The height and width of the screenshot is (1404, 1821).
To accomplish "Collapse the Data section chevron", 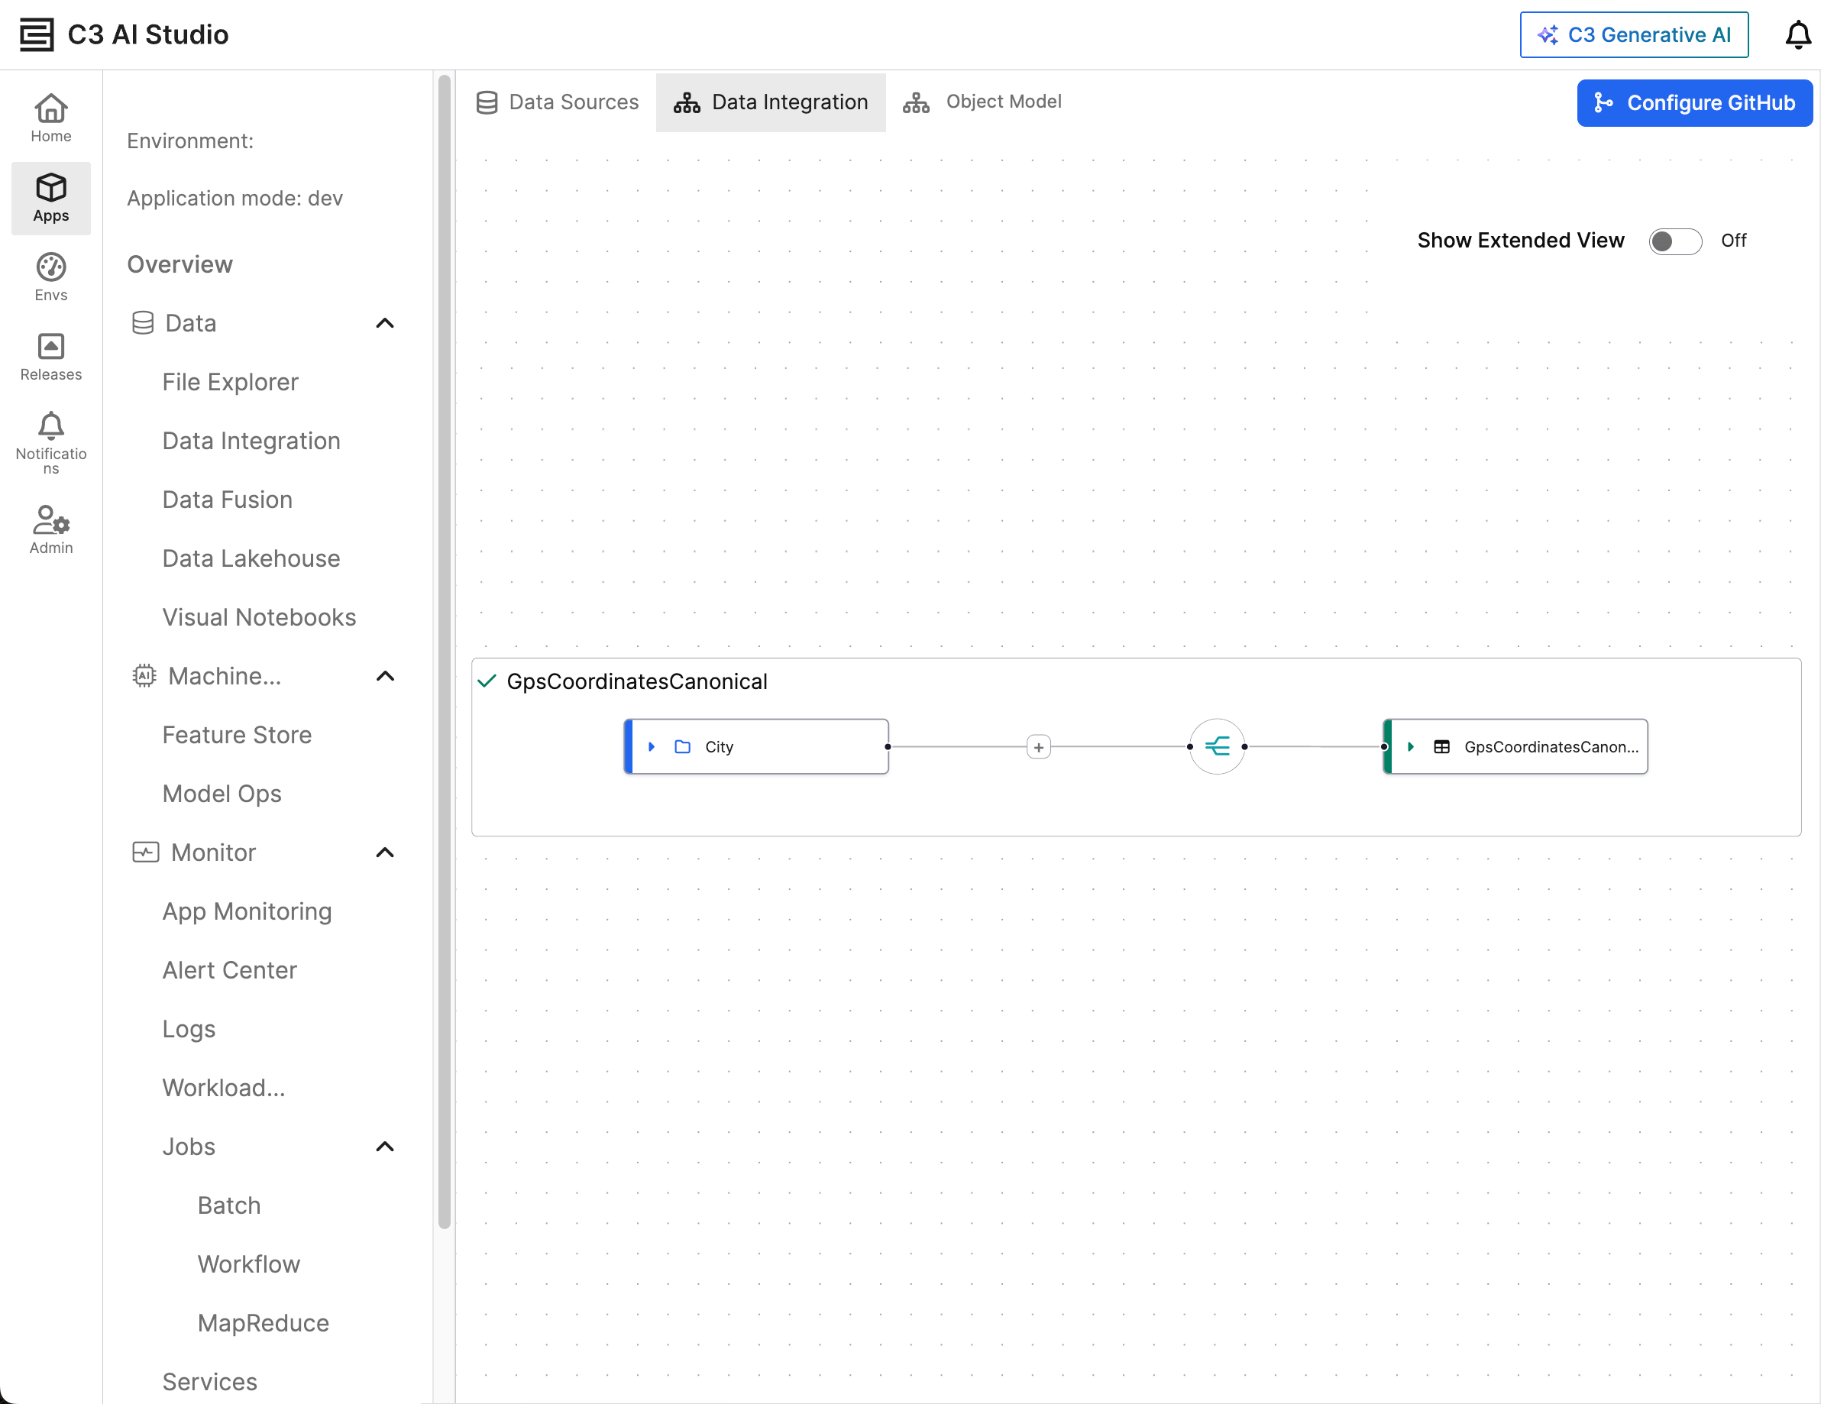I will (384, 323).
